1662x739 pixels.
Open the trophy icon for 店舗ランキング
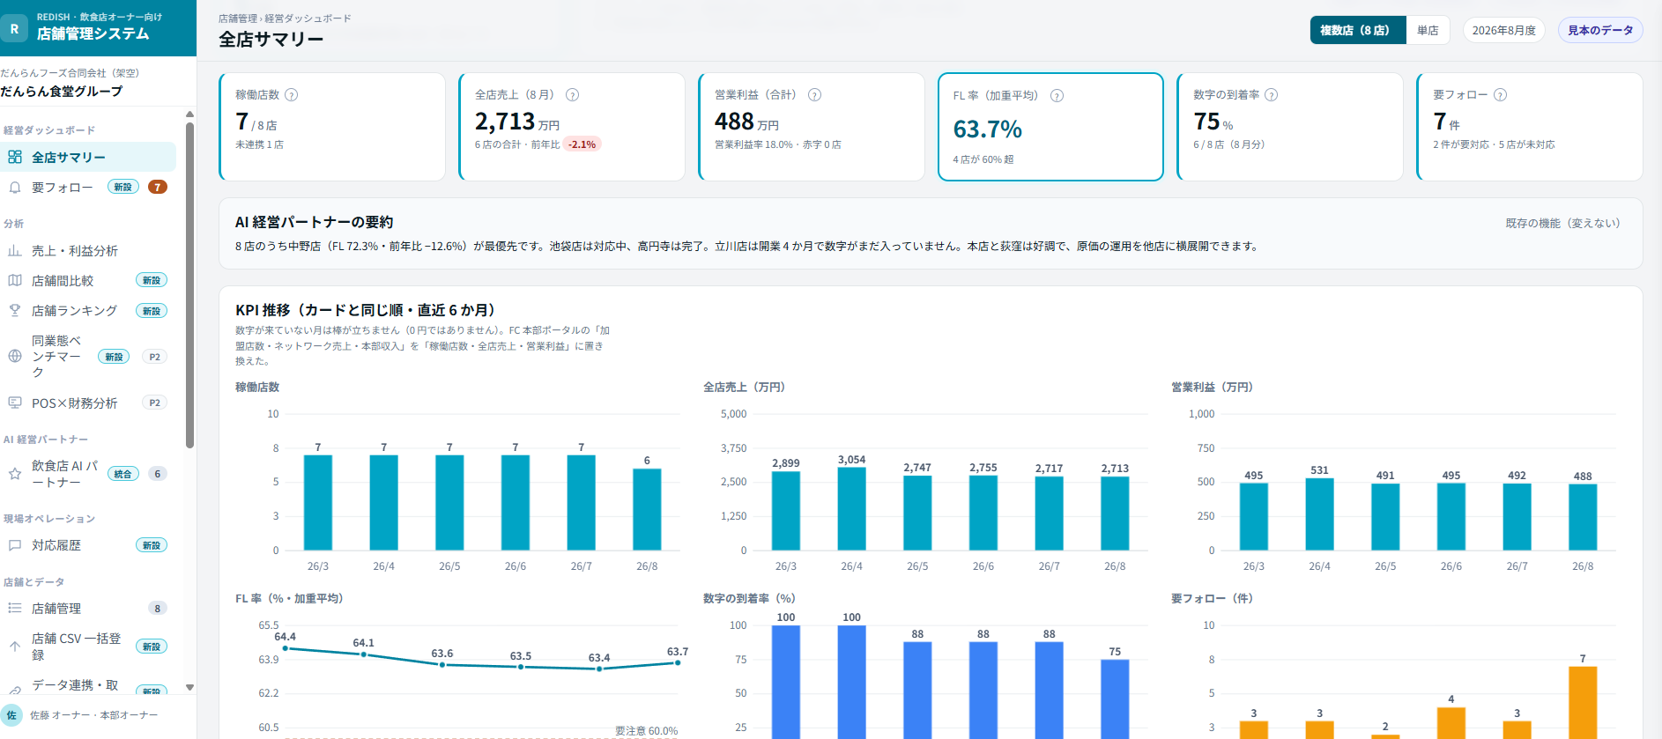15,311
